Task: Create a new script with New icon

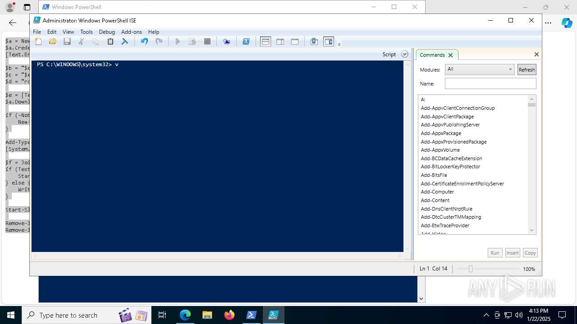Action: 38,41
